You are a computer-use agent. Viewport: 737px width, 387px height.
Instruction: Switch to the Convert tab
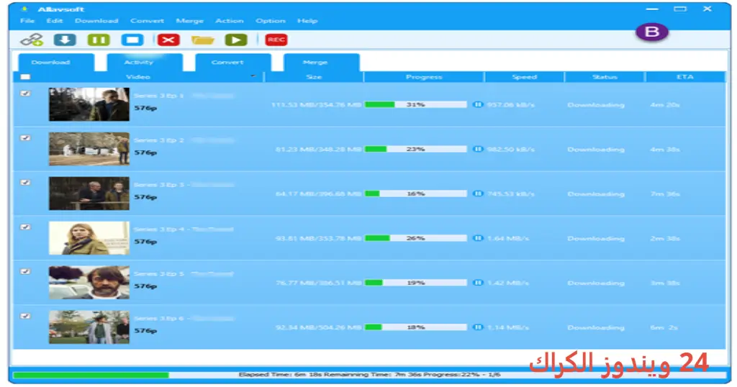point(233,63)
